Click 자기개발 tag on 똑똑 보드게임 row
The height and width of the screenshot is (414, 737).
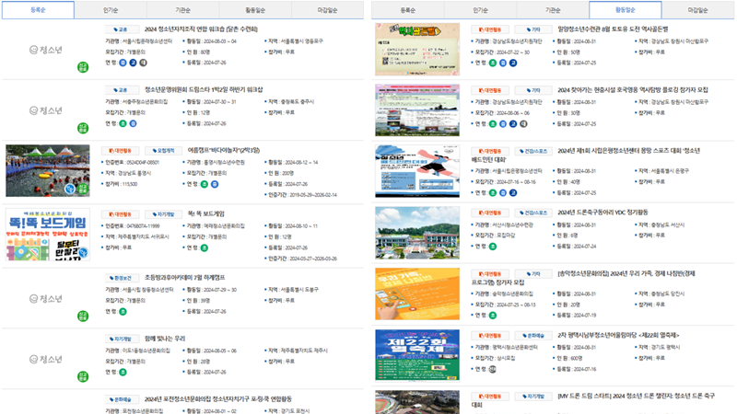pyautogui.click(x=163, y=214)
